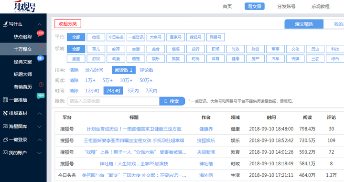Click the HOT badge next to 热点追踪

(40, 33)
